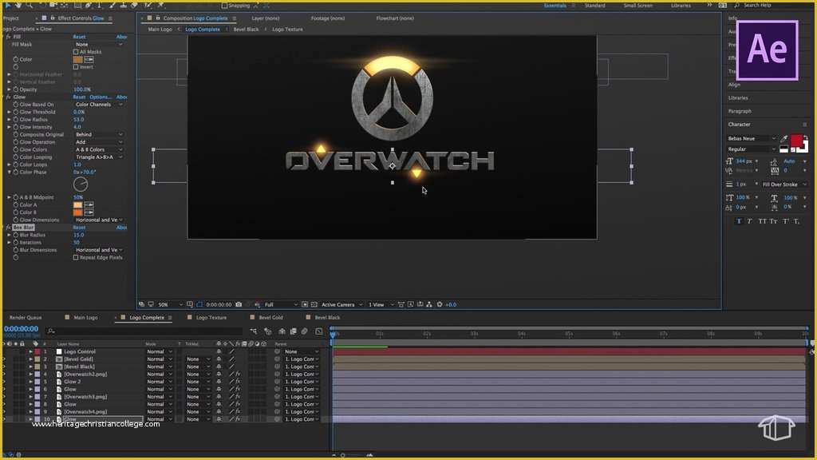817x460 pixels.
Task: Click the red text fill color swatch
Action: tap(796, 141)
